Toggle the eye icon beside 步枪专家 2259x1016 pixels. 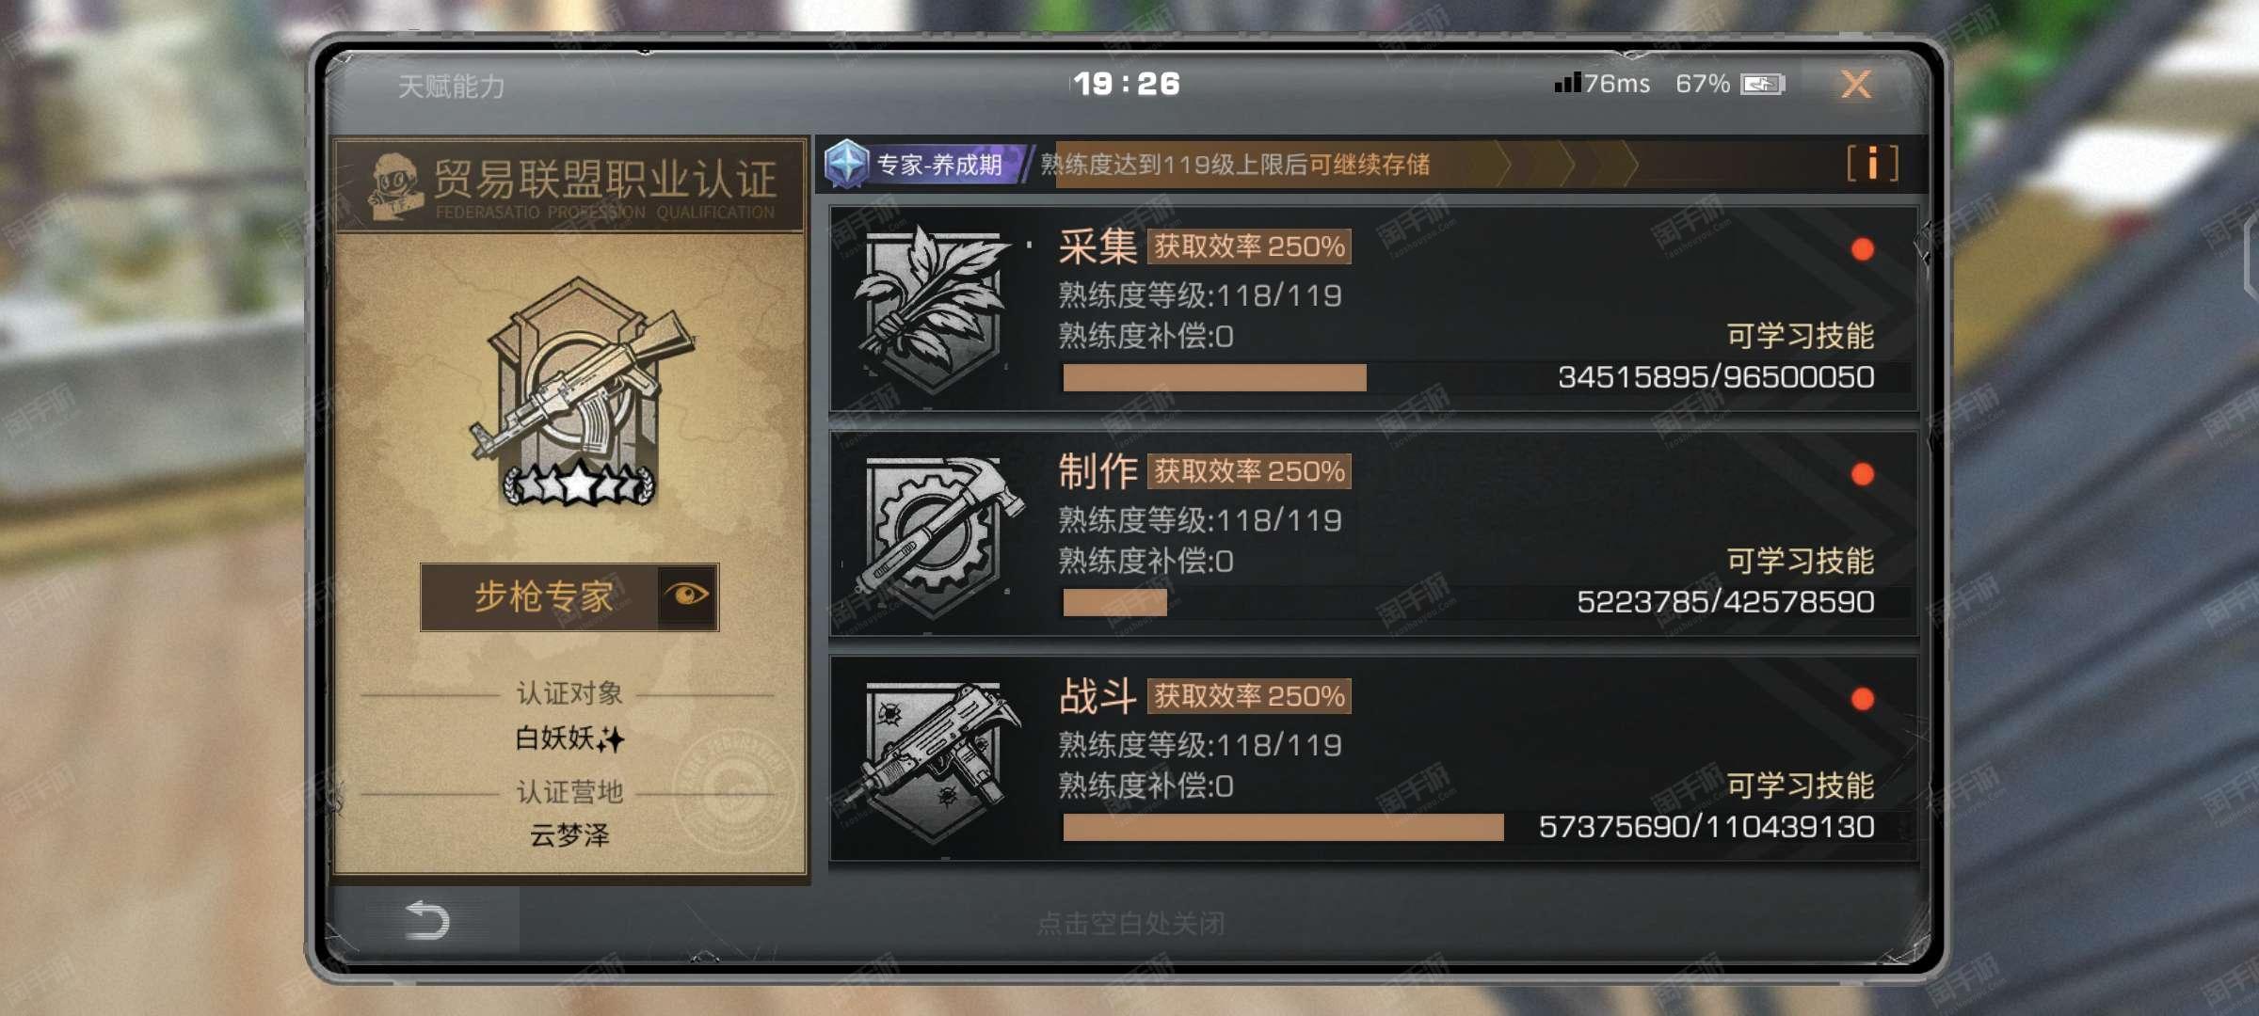tap(687, 595)
